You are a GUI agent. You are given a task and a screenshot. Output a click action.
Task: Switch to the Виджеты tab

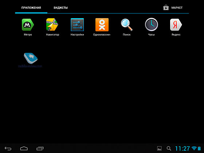pos(60,8)
